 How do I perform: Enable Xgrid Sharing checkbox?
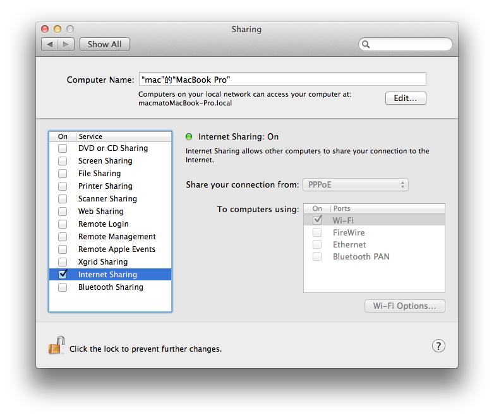(x=63, y=262)
